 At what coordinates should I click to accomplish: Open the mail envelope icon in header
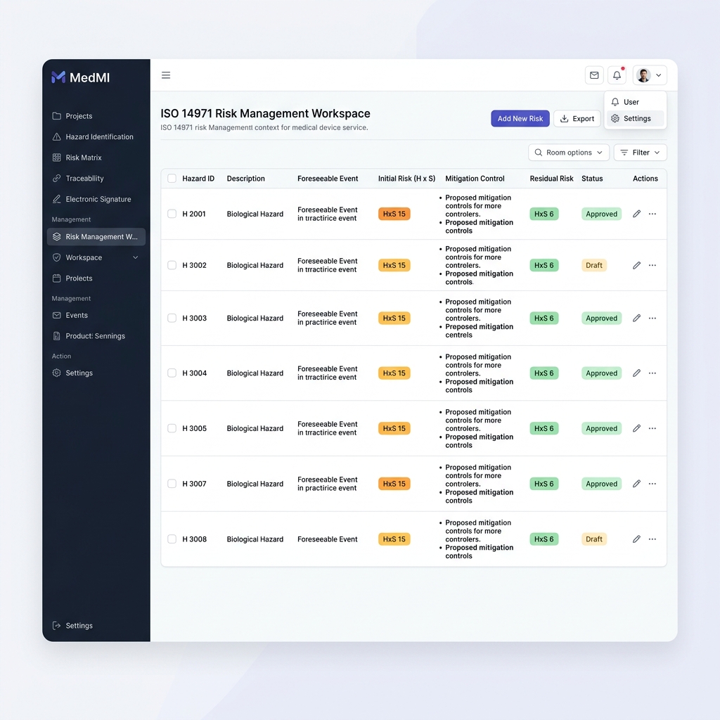(594, 75)
